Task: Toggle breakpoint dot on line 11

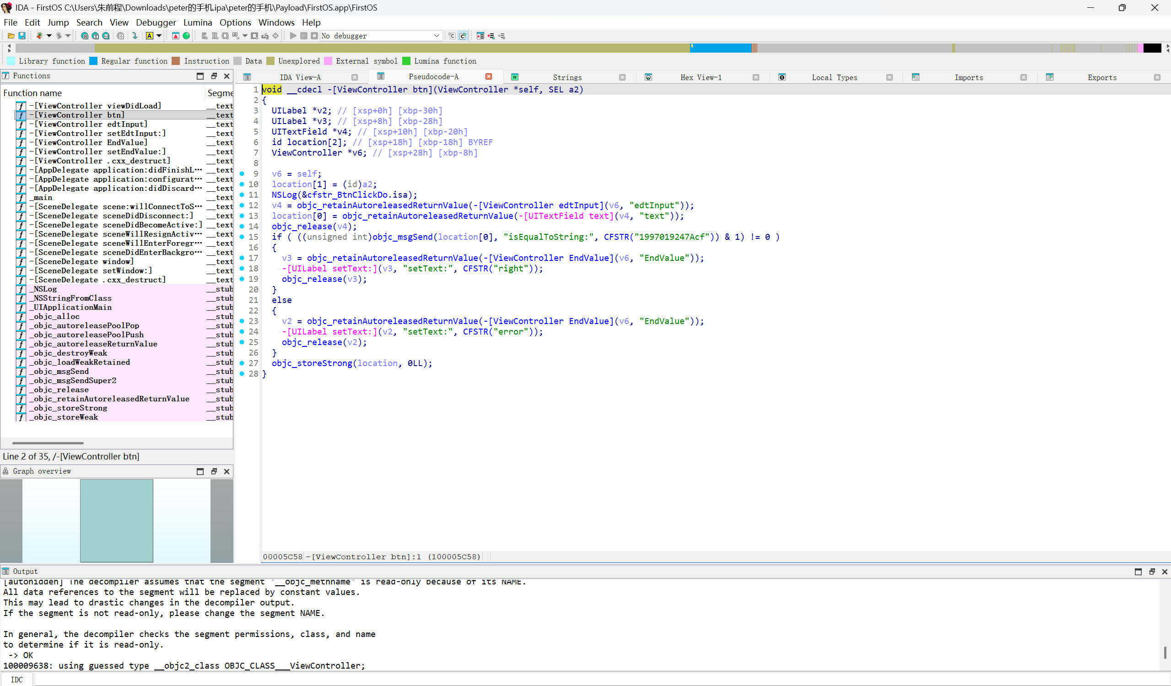Action: [x=242, y=195]
